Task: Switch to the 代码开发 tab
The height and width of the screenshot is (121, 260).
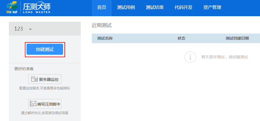Action: [183, 8]
